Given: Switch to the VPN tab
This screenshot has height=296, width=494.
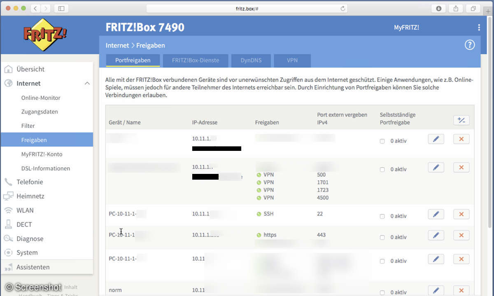Looking at the screenshot, I should (x=292, y=60).
